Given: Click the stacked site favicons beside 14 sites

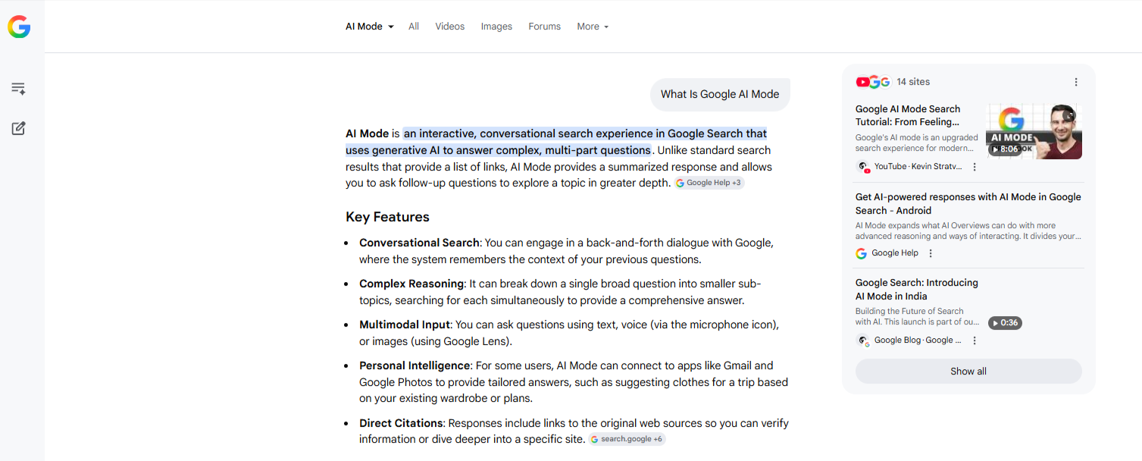Looking at the screenshot, I should click(x=872, y=82).
